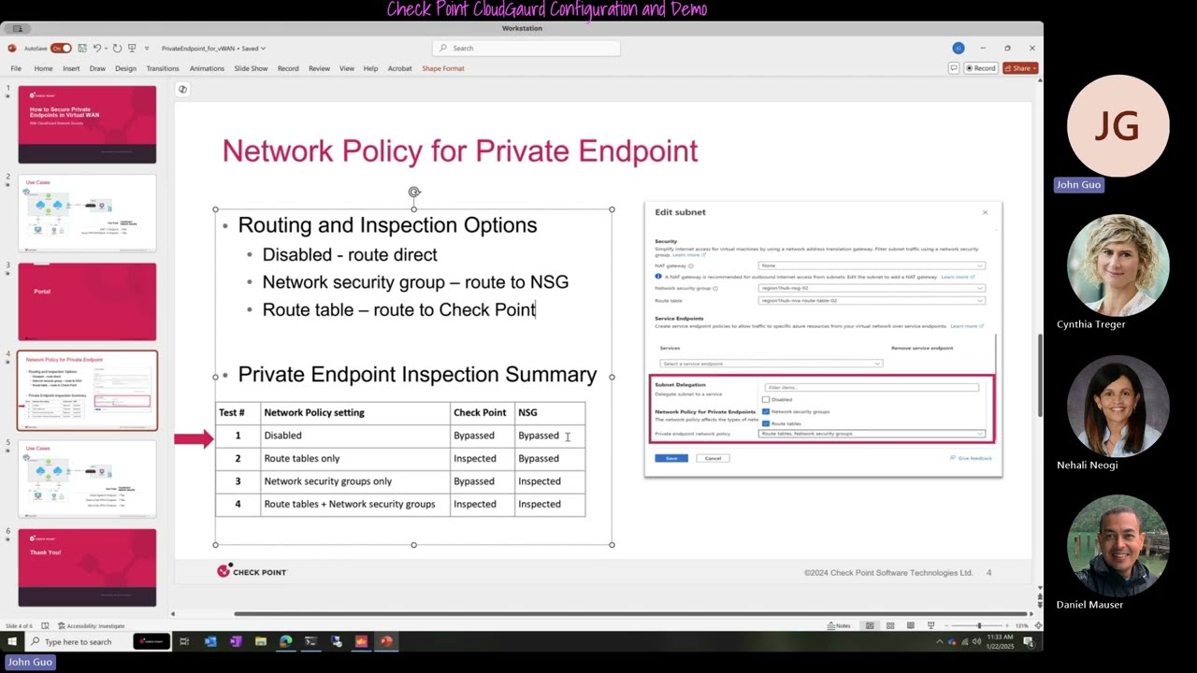Click the Record button at top right

click(981, 68)
